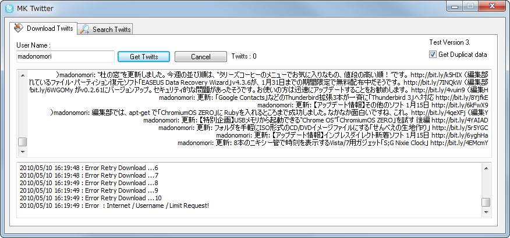
Task: Click the User Name : label
Action: tap(34, 45)
